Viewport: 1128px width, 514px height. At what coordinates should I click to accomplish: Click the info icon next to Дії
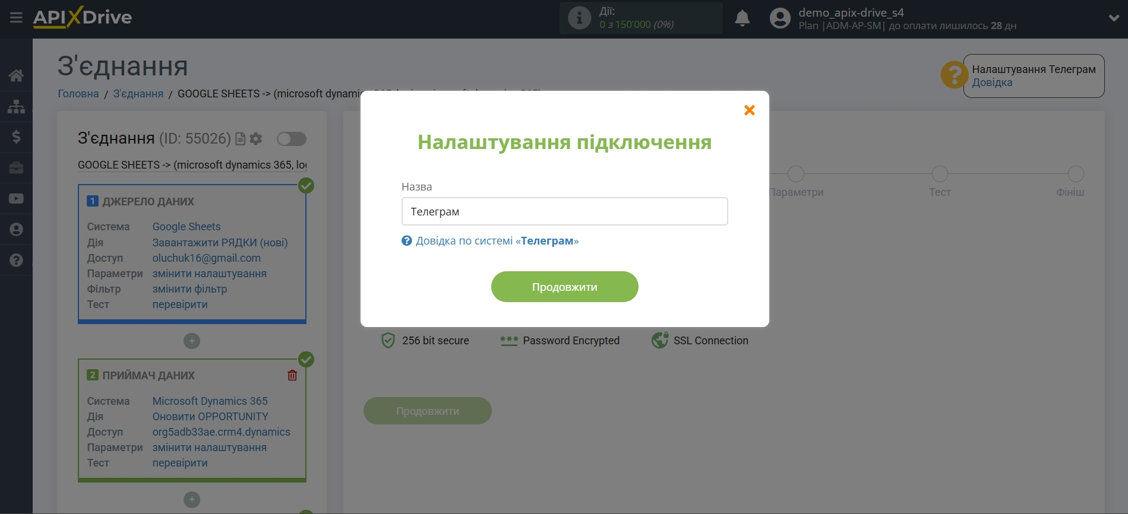[579, 18]
